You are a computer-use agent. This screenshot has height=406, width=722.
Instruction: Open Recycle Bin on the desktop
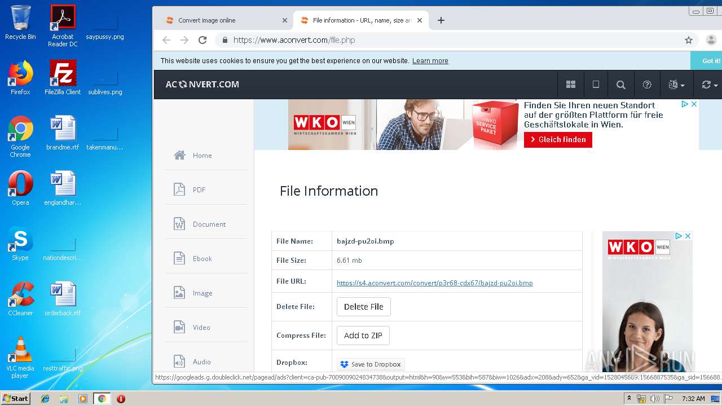click(20, 23)
